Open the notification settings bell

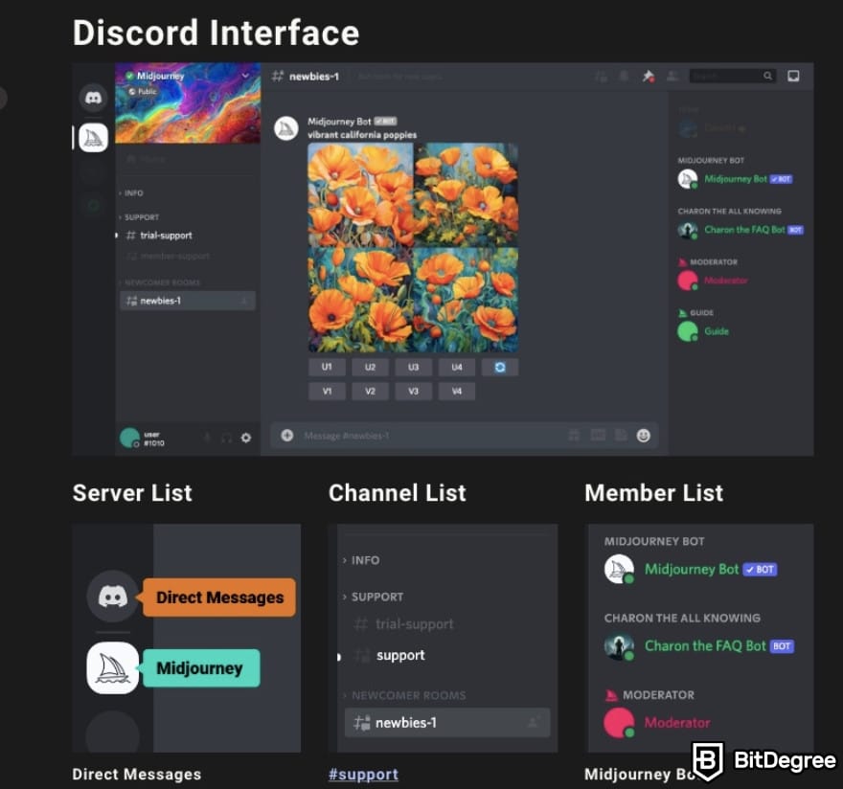tap(624, 76)
